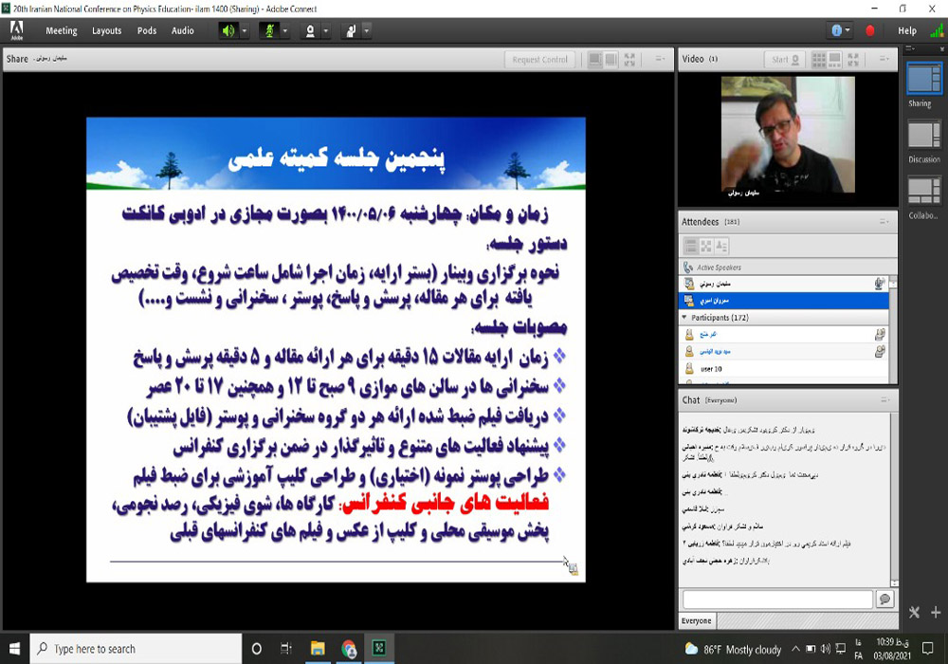
Task: Click the grid layout icon in Video pod
Action: (819, 59)
